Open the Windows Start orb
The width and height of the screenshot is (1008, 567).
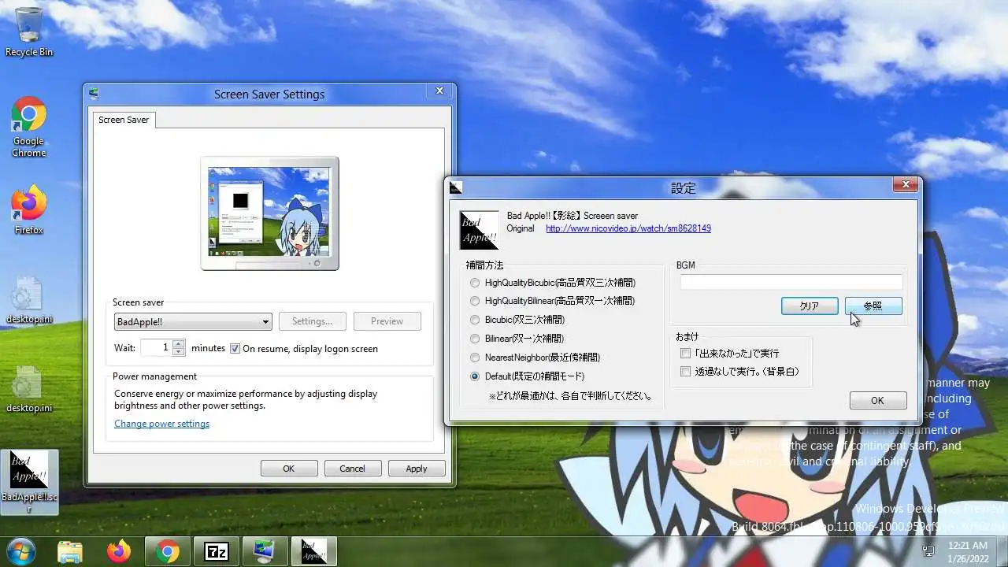[x=20, y=551]
